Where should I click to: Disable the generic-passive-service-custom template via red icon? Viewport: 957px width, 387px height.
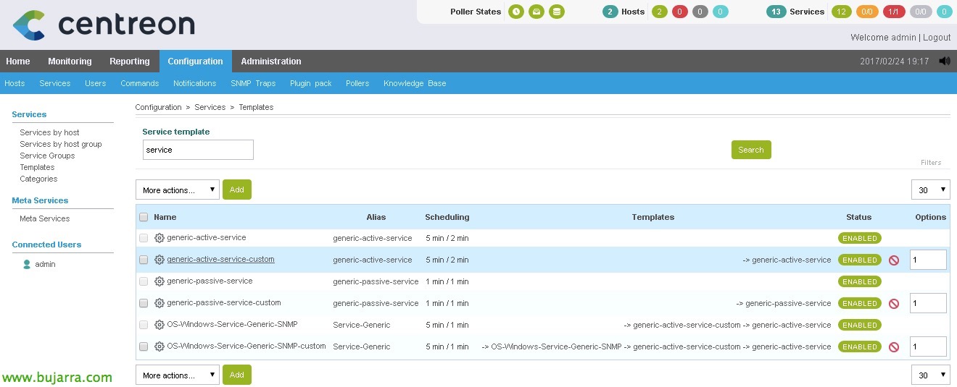pos(894,304)
